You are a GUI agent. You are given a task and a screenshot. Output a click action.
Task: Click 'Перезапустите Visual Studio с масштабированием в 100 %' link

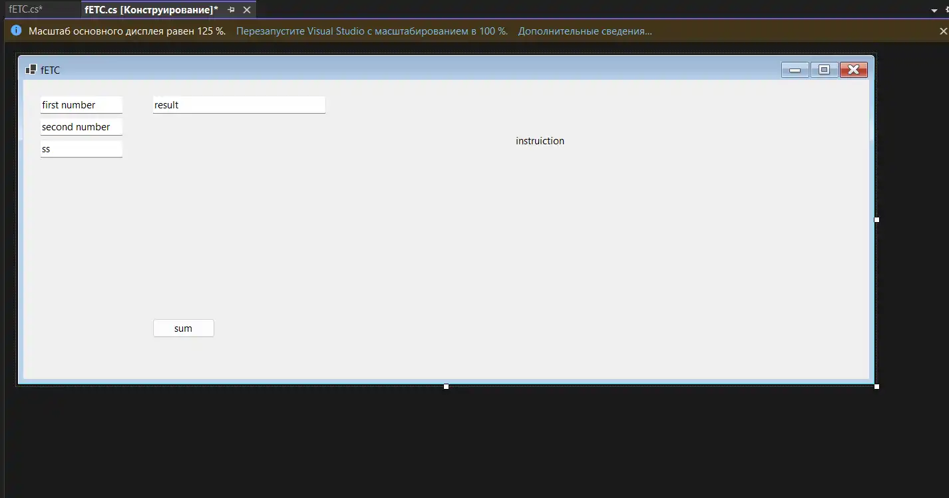point(372,31)
